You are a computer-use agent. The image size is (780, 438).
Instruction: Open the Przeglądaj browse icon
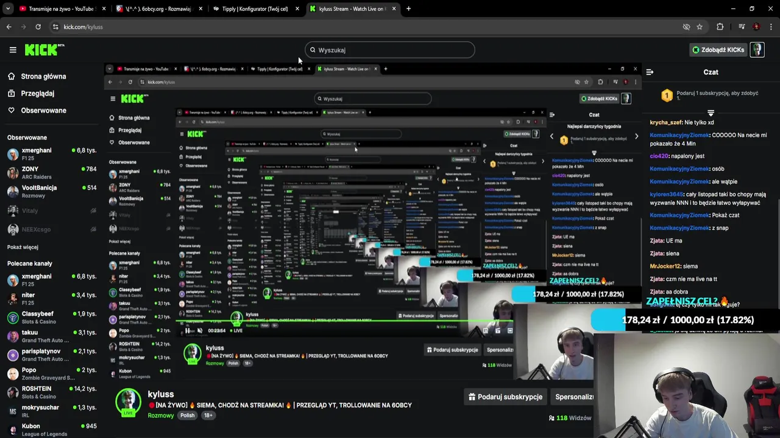coord(11,93)
